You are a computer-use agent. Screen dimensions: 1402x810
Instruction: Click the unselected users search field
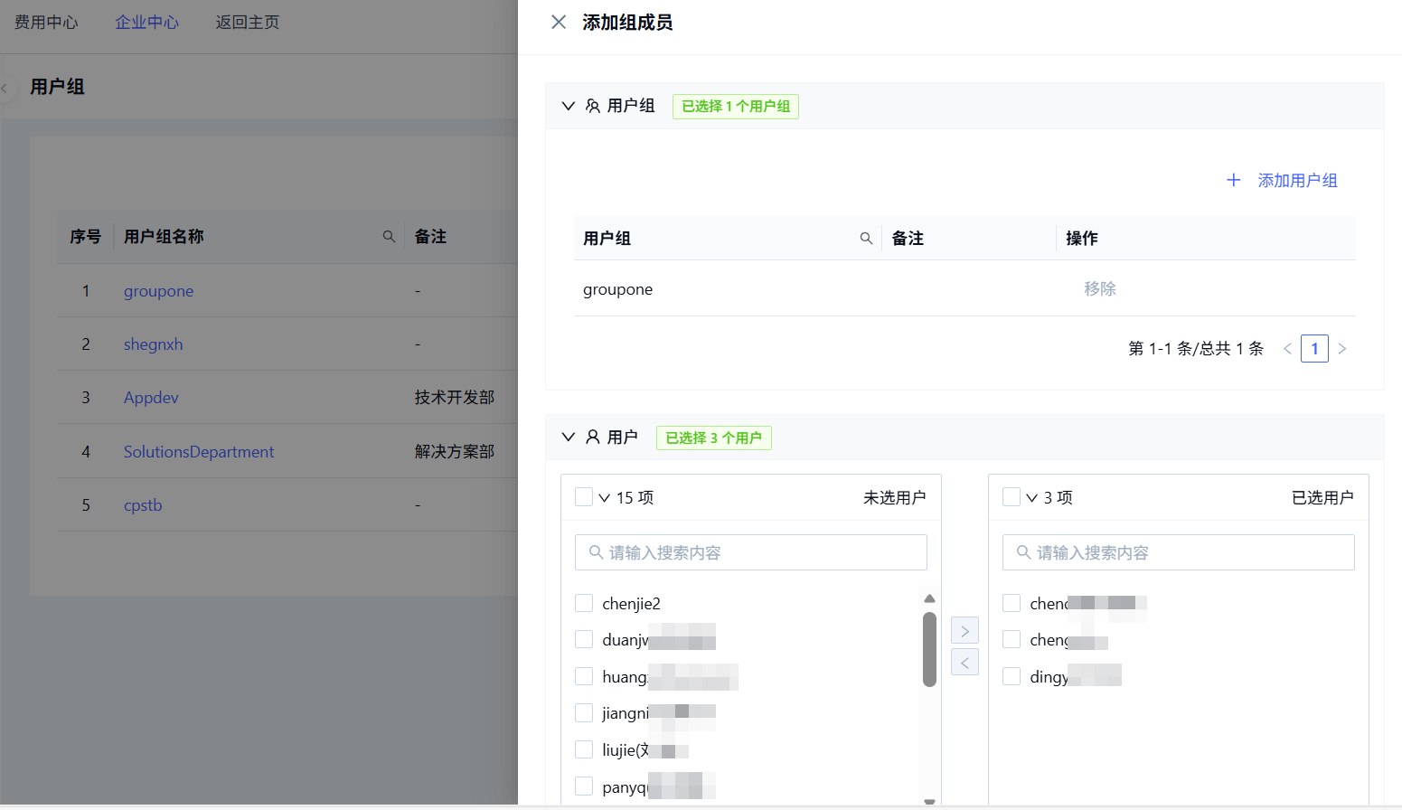click(x=751, y=552)
